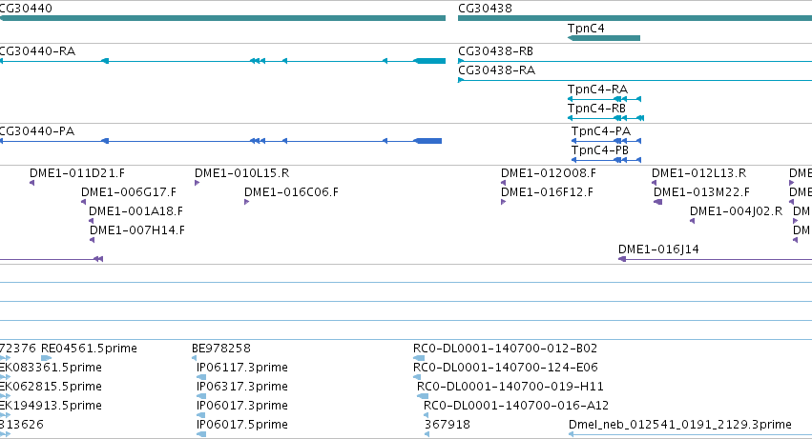
Task: Select clone end DME1-001A18.F
Action: pyautogui.click(x=92, y=221)
